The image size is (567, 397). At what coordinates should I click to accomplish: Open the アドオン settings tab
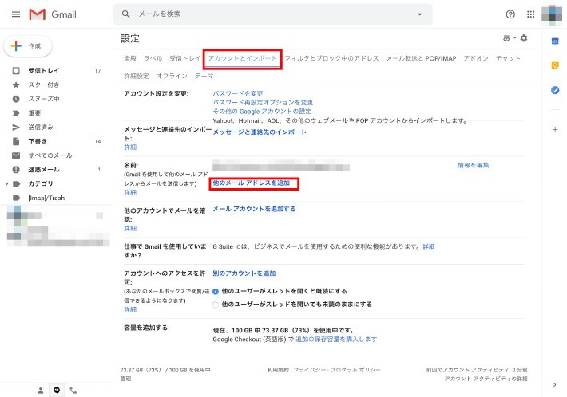(476, 58)
